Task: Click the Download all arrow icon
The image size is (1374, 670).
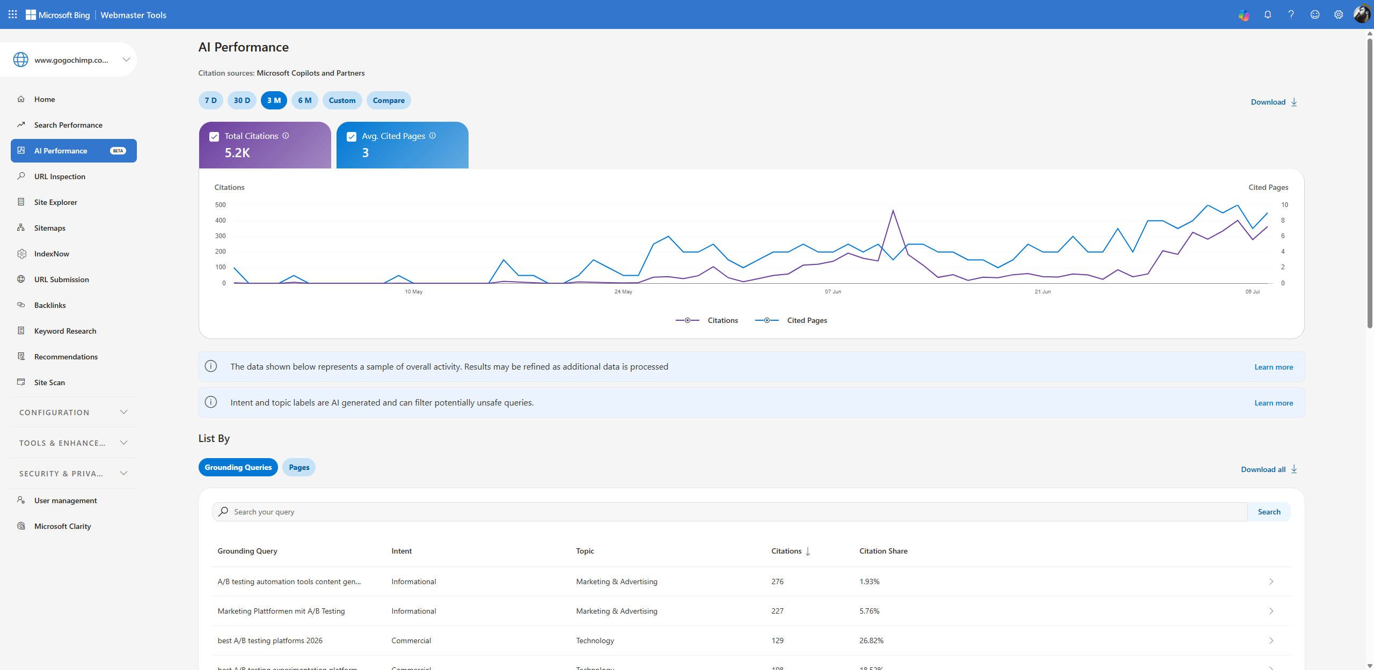Action: pyautogui.click(x=1294, y=469)
